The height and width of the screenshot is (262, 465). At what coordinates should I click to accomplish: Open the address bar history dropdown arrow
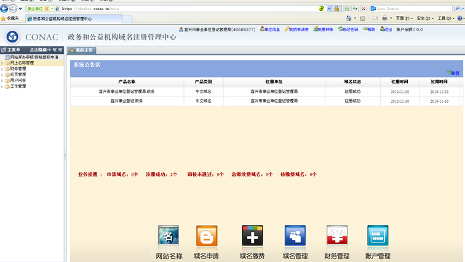click(329, 9)
